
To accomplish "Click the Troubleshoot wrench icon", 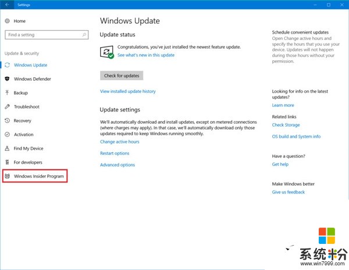I will pos(7,107).
